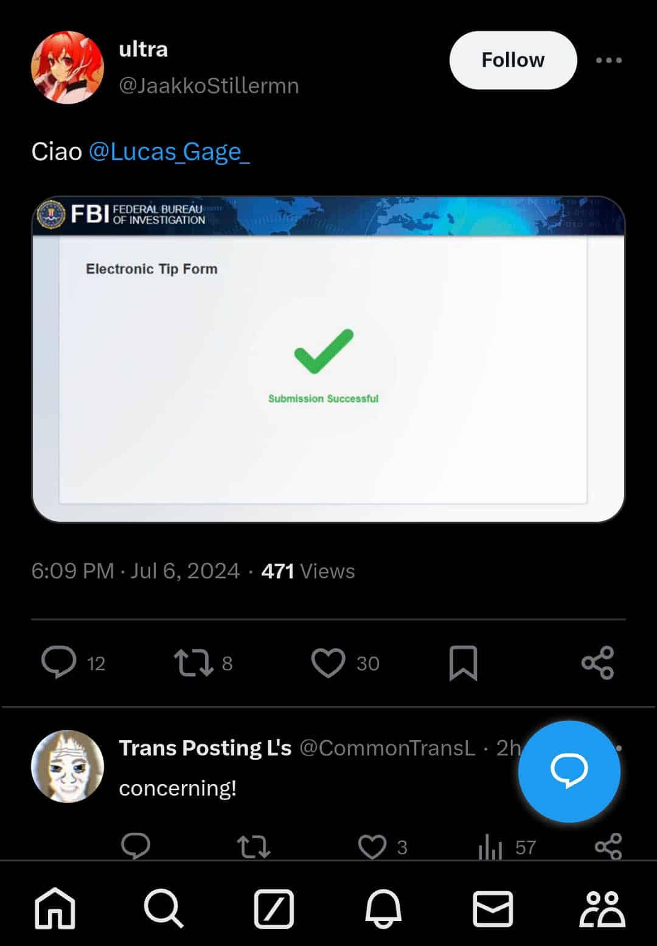View analytics of the reply with 57 views
Image resolution: width=657 pixels, height=946 pixels.
coord(490,847)
